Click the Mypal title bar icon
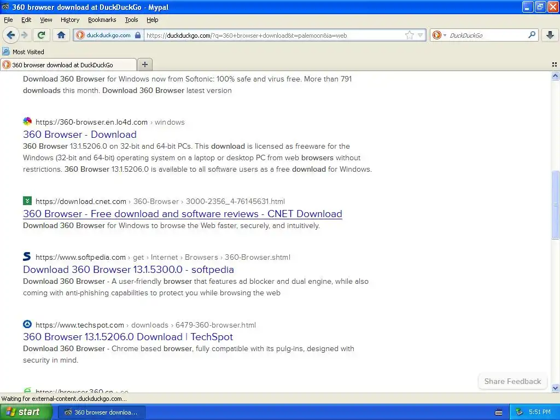 pos(5,7)
